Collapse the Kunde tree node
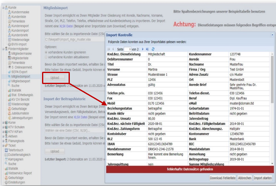 3,8
